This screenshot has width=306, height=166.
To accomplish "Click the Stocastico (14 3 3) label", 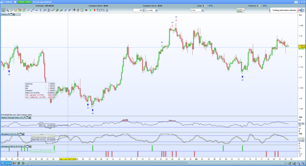I will coord(9,134).
